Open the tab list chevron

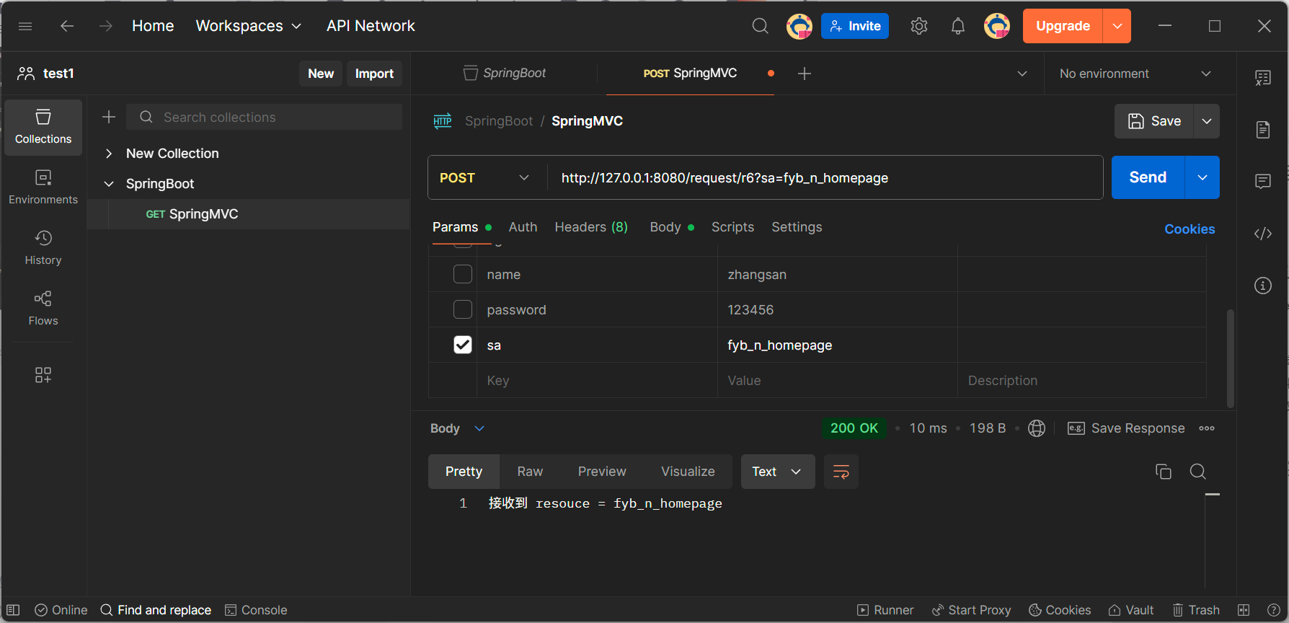pos(1022,74)
